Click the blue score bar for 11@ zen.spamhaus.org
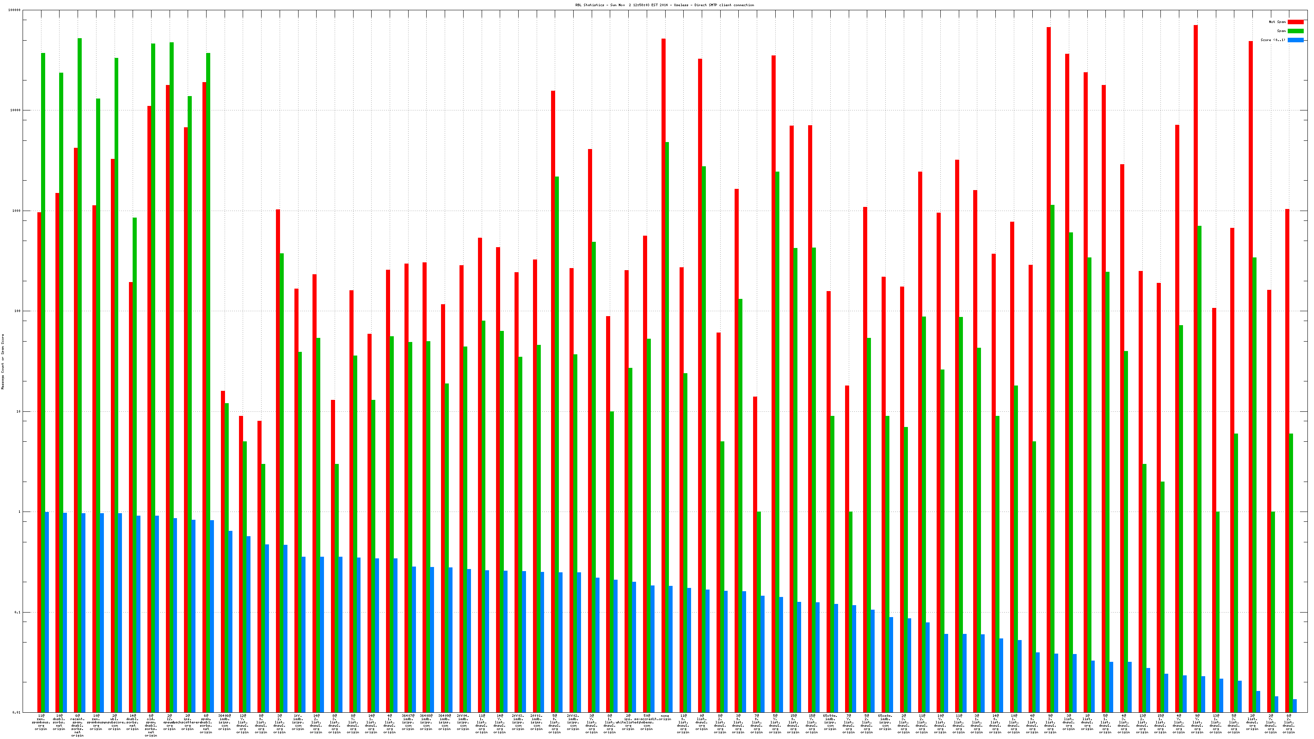 pyautogui.click(x=47, y=612)
